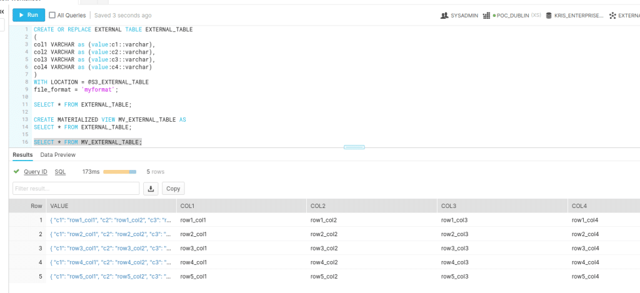Image resolution: width=640 pixels, height=293 pixels.
Task: Click the role users icon
Action: tap(444, 16)
